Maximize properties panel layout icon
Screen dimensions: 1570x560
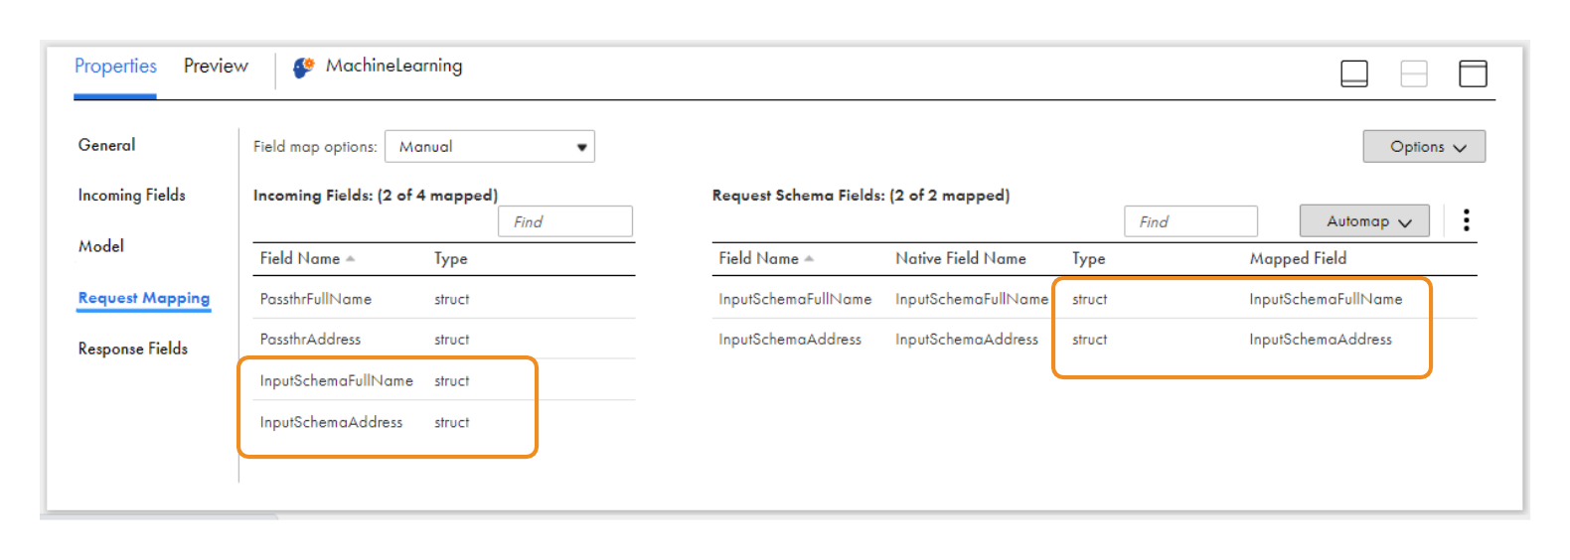(1472, 73)
